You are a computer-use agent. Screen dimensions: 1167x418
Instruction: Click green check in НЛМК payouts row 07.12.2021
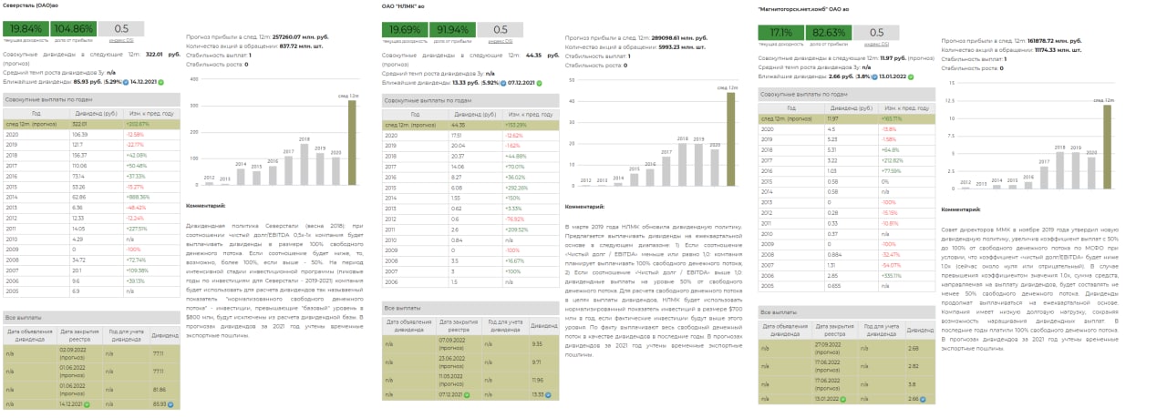pos(466,394)
